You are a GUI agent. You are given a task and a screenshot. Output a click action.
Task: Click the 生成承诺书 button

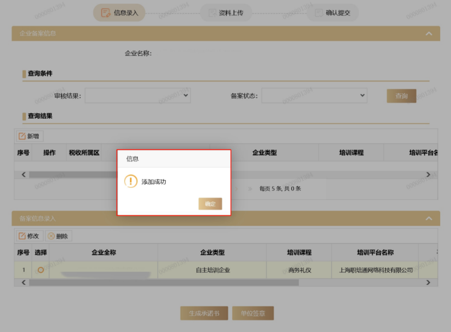(204, 313)
